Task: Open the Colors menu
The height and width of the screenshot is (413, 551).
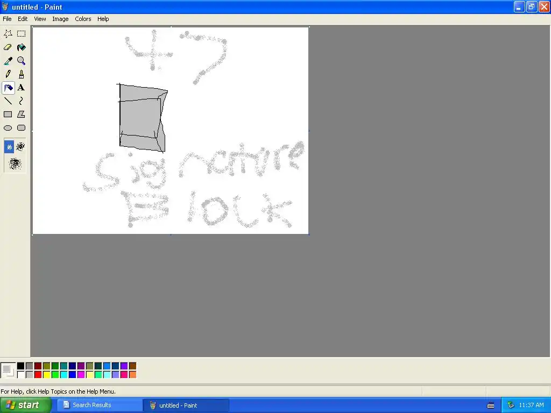Action: click(x=83, y=19)
